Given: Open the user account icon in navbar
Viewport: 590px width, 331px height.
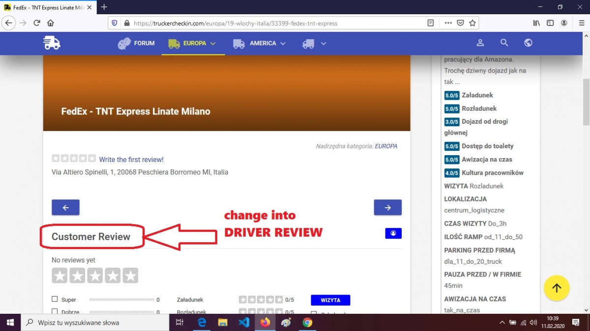Looking at the screenshot, I should pos(480,43).
